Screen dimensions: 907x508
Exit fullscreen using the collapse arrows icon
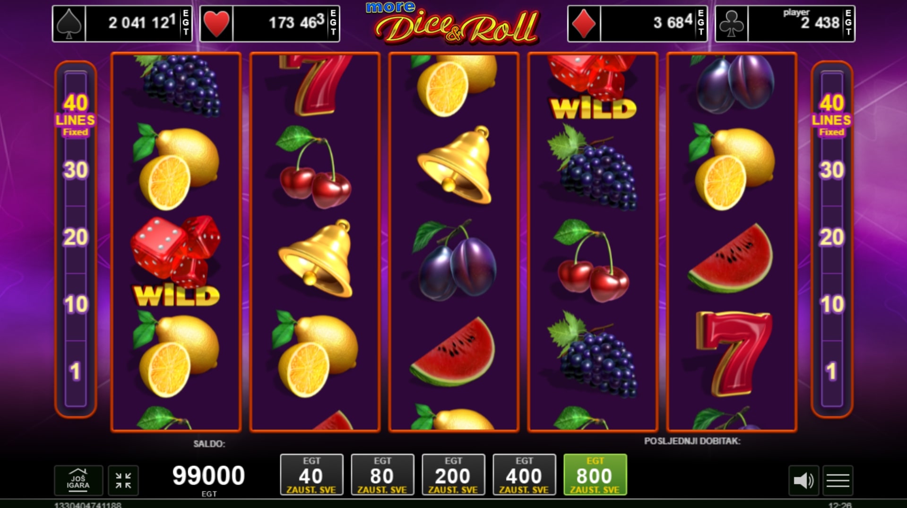pyautogui.click(x=123, y=480)
